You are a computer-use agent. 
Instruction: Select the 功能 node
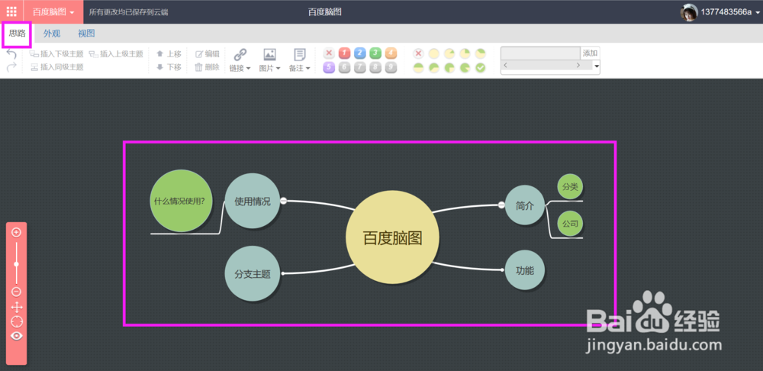point(525,270)
